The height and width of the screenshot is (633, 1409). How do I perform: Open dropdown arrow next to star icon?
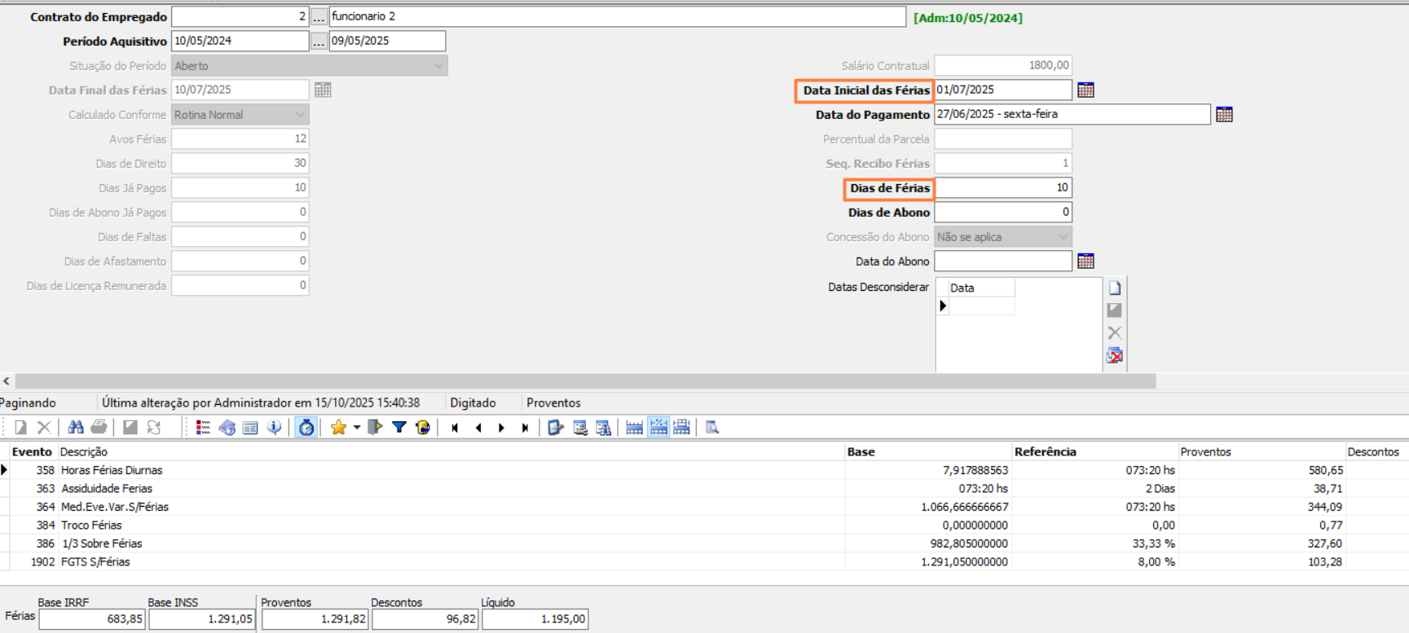[x=357, y=428]
